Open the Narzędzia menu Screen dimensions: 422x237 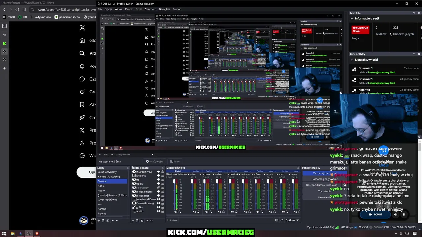[x=165, y=9]
